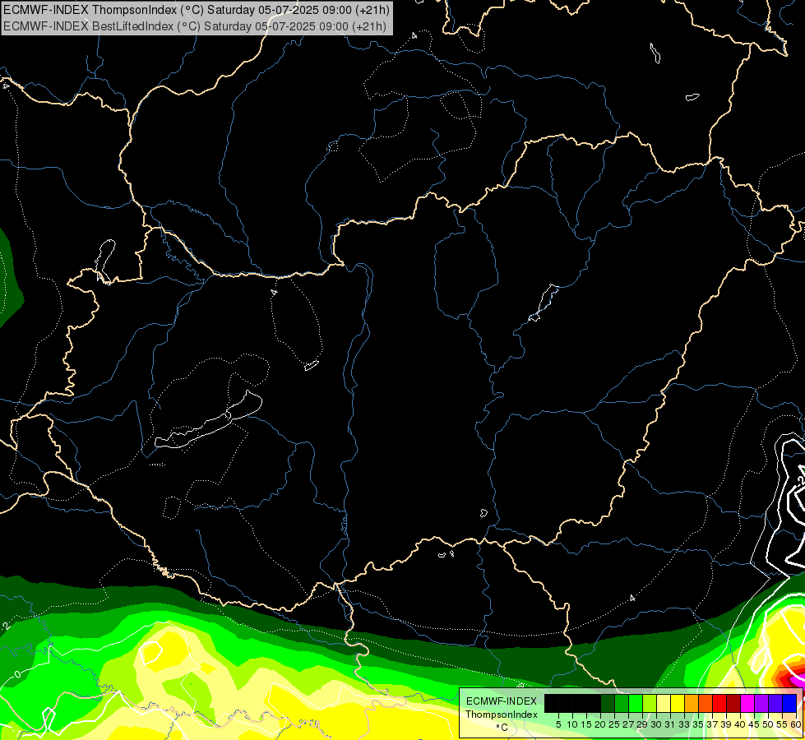Click the legend label 'ECMWF-INDEX'
This screenshot has height=740, width=805.
click(502, 701)
